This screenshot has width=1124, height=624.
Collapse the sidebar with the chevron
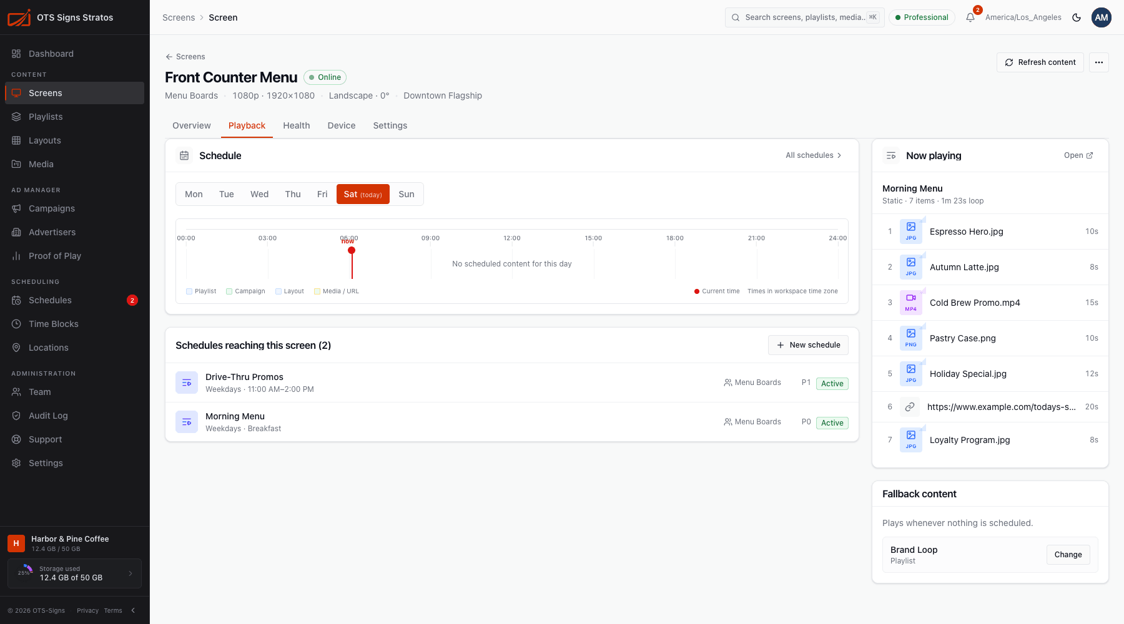[133, 610]
